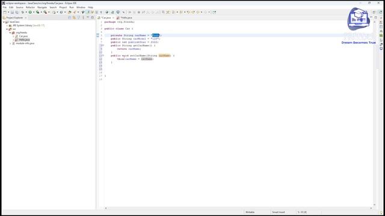Viewport: 385px width, 216px height.
Task: Select the JavaClass project in tree
Action: pyautogui.click(x=14, y=22)
